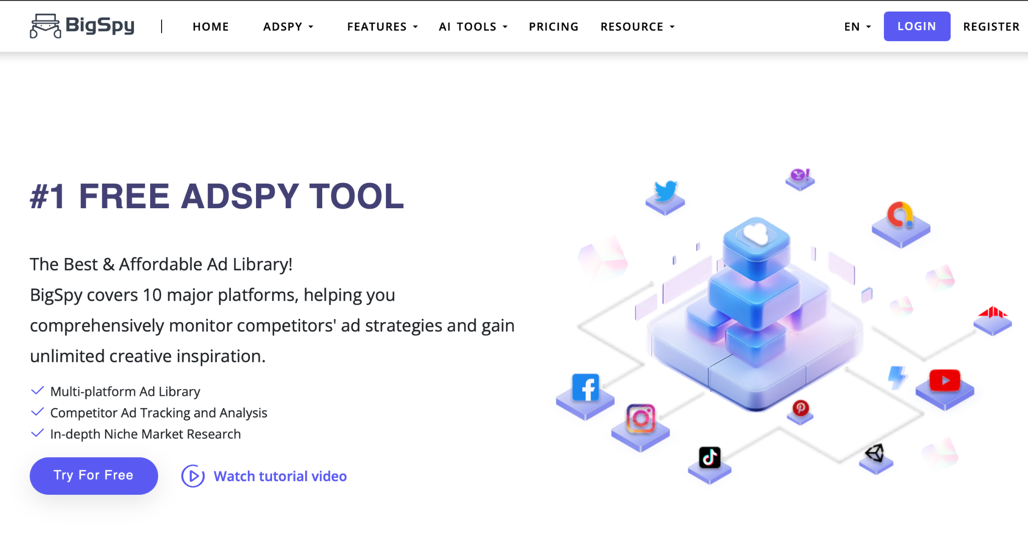Click the BigSpy logo
Viewport: 1028px width, 555px height.
pos(82,26)
